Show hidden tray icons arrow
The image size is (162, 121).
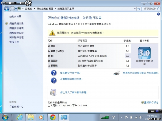pos(121,117)
